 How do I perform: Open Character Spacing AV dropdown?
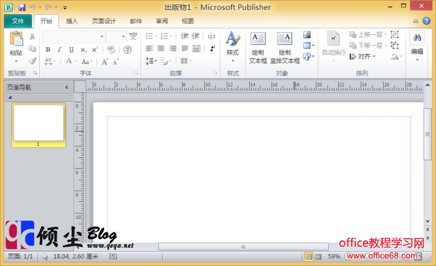pyautogui.click(x=50, y=62)
